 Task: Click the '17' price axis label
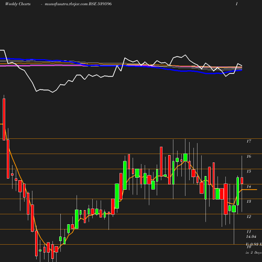pyautogui.click(x=249, y=141)
